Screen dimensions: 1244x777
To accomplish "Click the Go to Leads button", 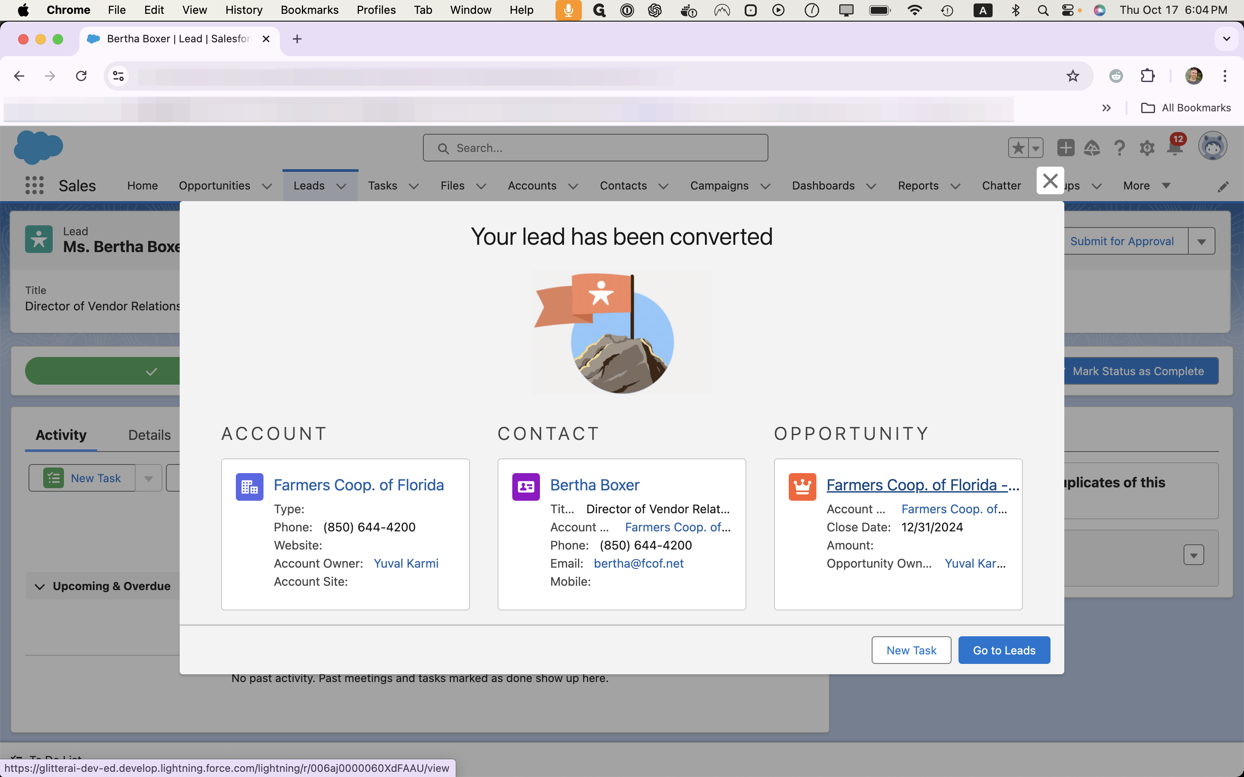I will click(x=1004, y=650).
